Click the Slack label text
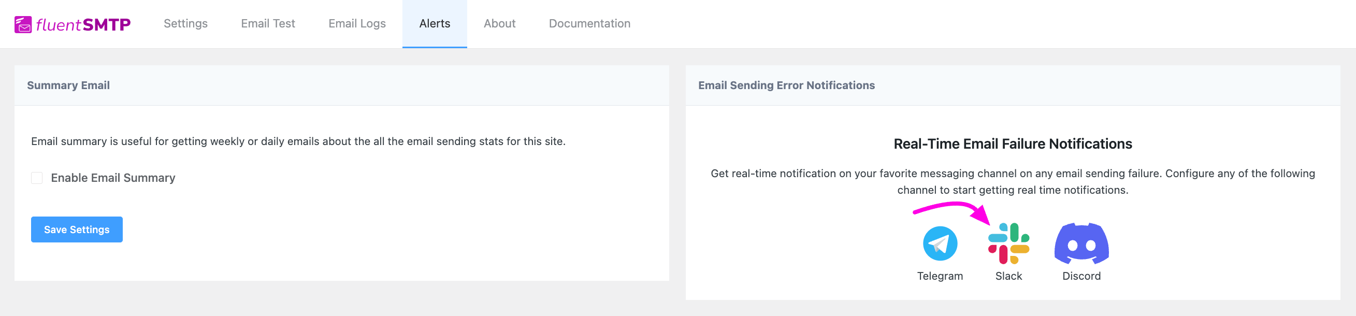The image size is (1356, 316). [1008, 276]
